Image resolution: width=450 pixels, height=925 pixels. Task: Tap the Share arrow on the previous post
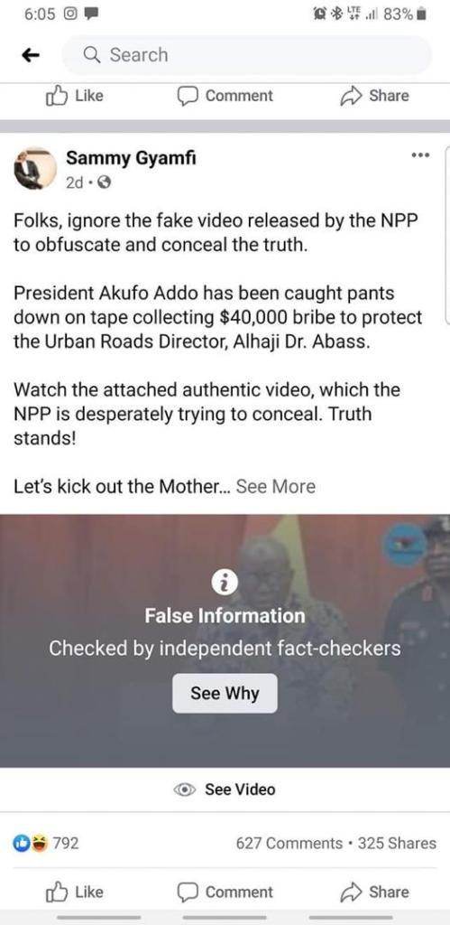click(350, 96)
